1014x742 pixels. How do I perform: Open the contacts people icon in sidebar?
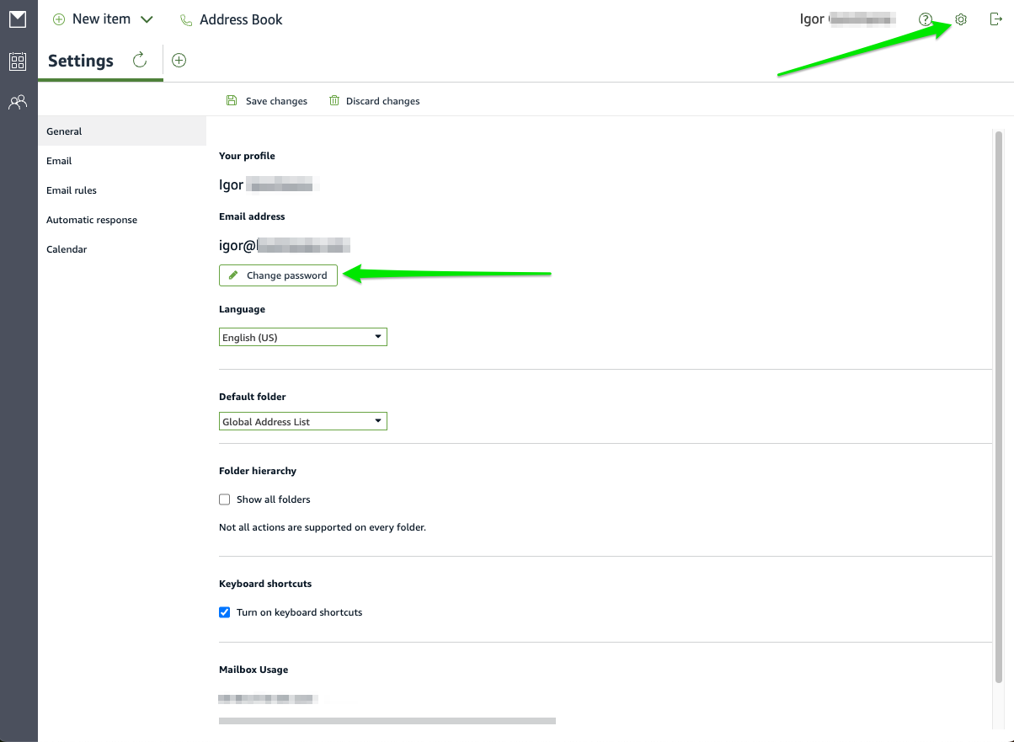[18, 103]
